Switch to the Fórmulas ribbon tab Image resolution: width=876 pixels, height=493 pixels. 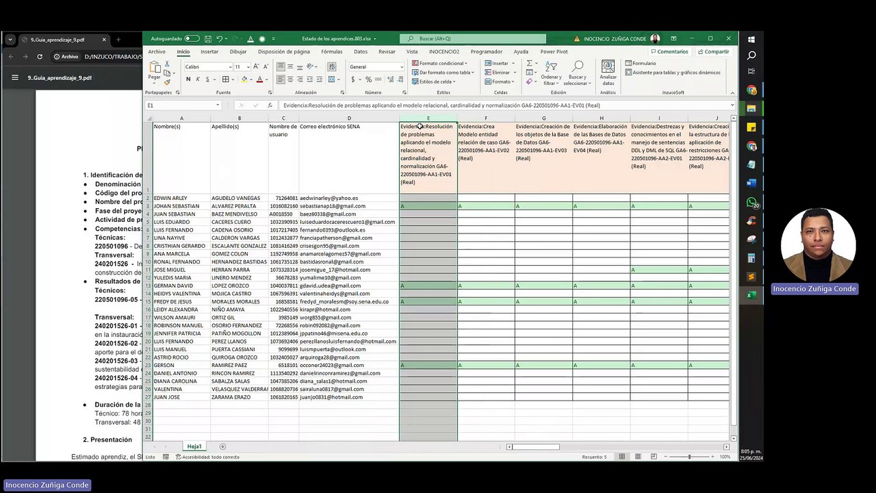point(331,51)
